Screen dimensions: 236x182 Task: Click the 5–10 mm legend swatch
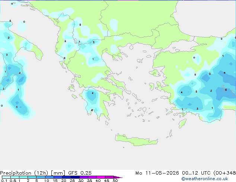(41, 177)
